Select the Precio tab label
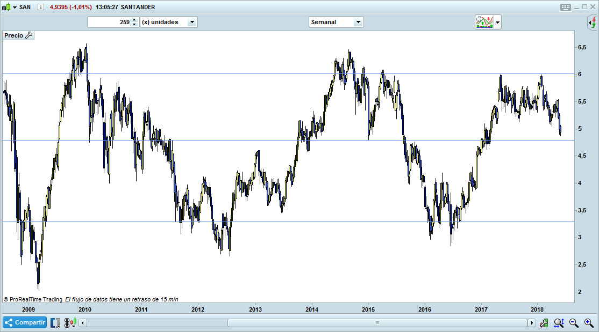The width and height of the screenshot is (599, 332). pyautogui.click(x=13, y=35)
